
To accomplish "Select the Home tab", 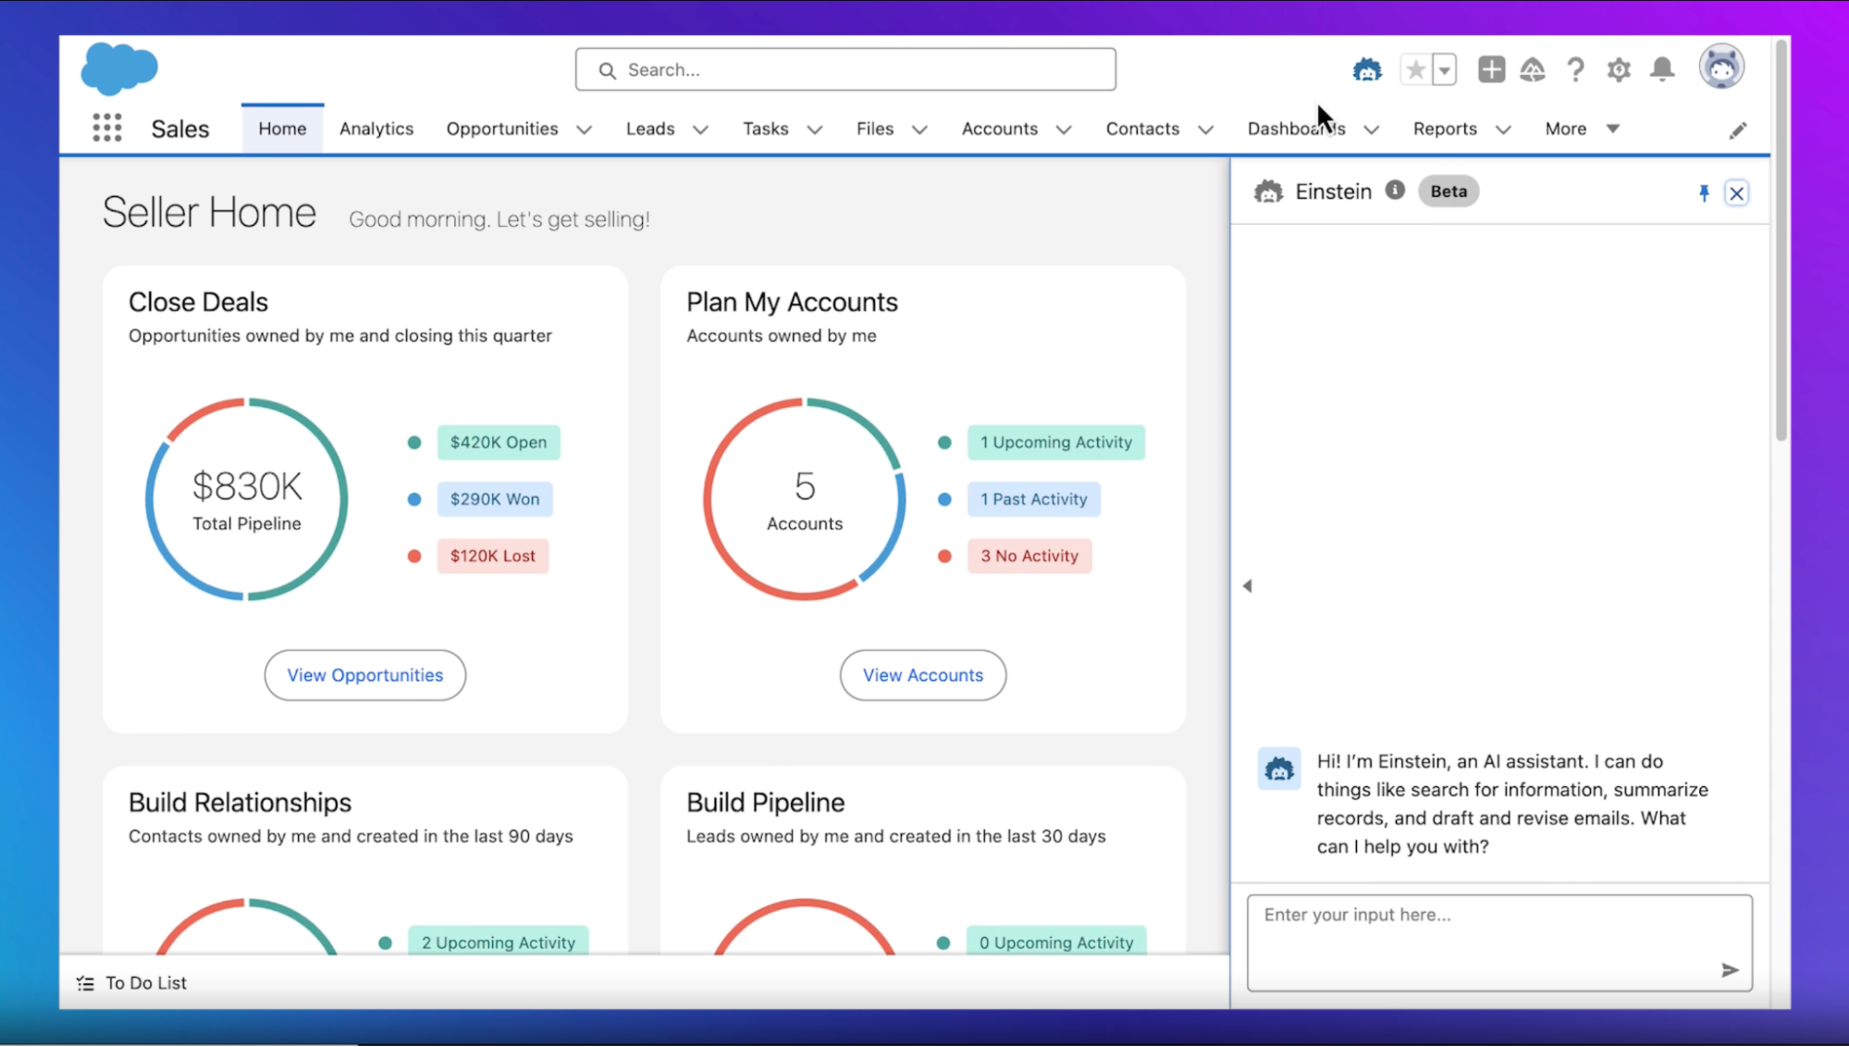I will (x=282, y=129).
